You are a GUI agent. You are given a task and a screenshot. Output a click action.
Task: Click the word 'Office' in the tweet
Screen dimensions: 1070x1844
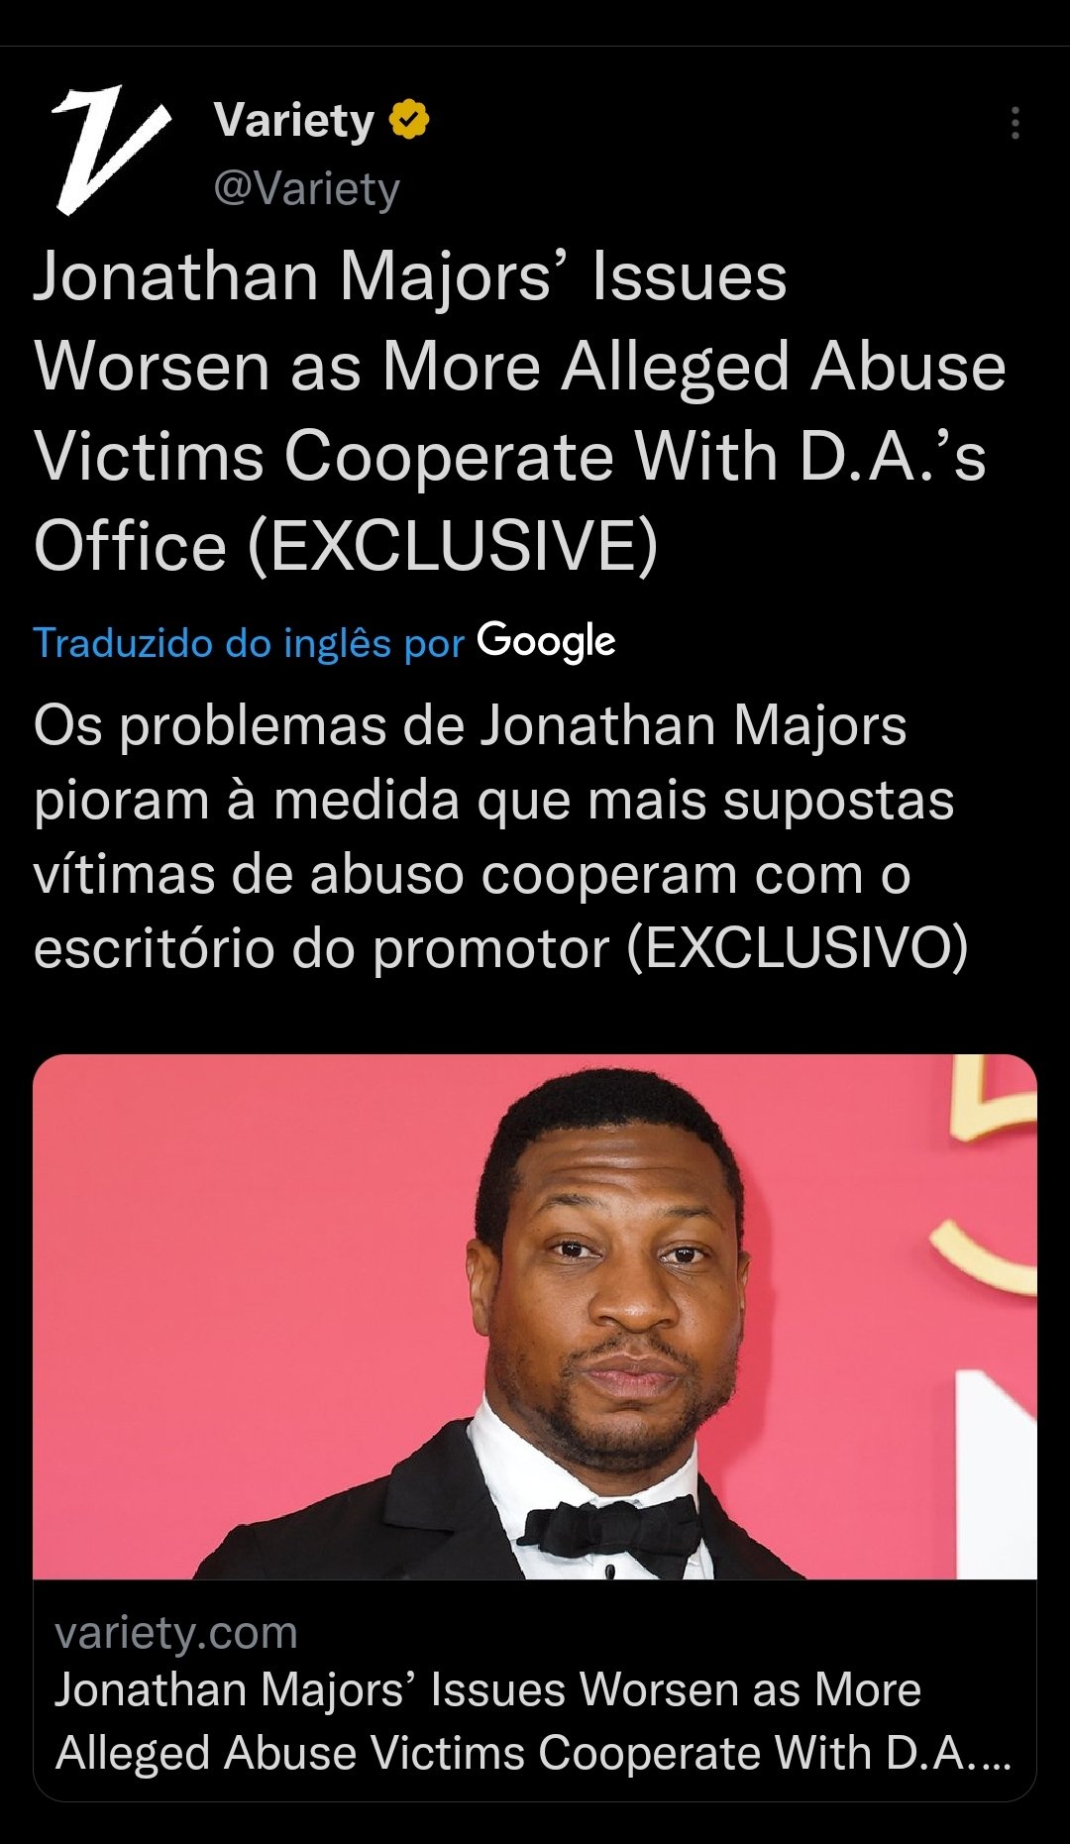click(131, 546)
